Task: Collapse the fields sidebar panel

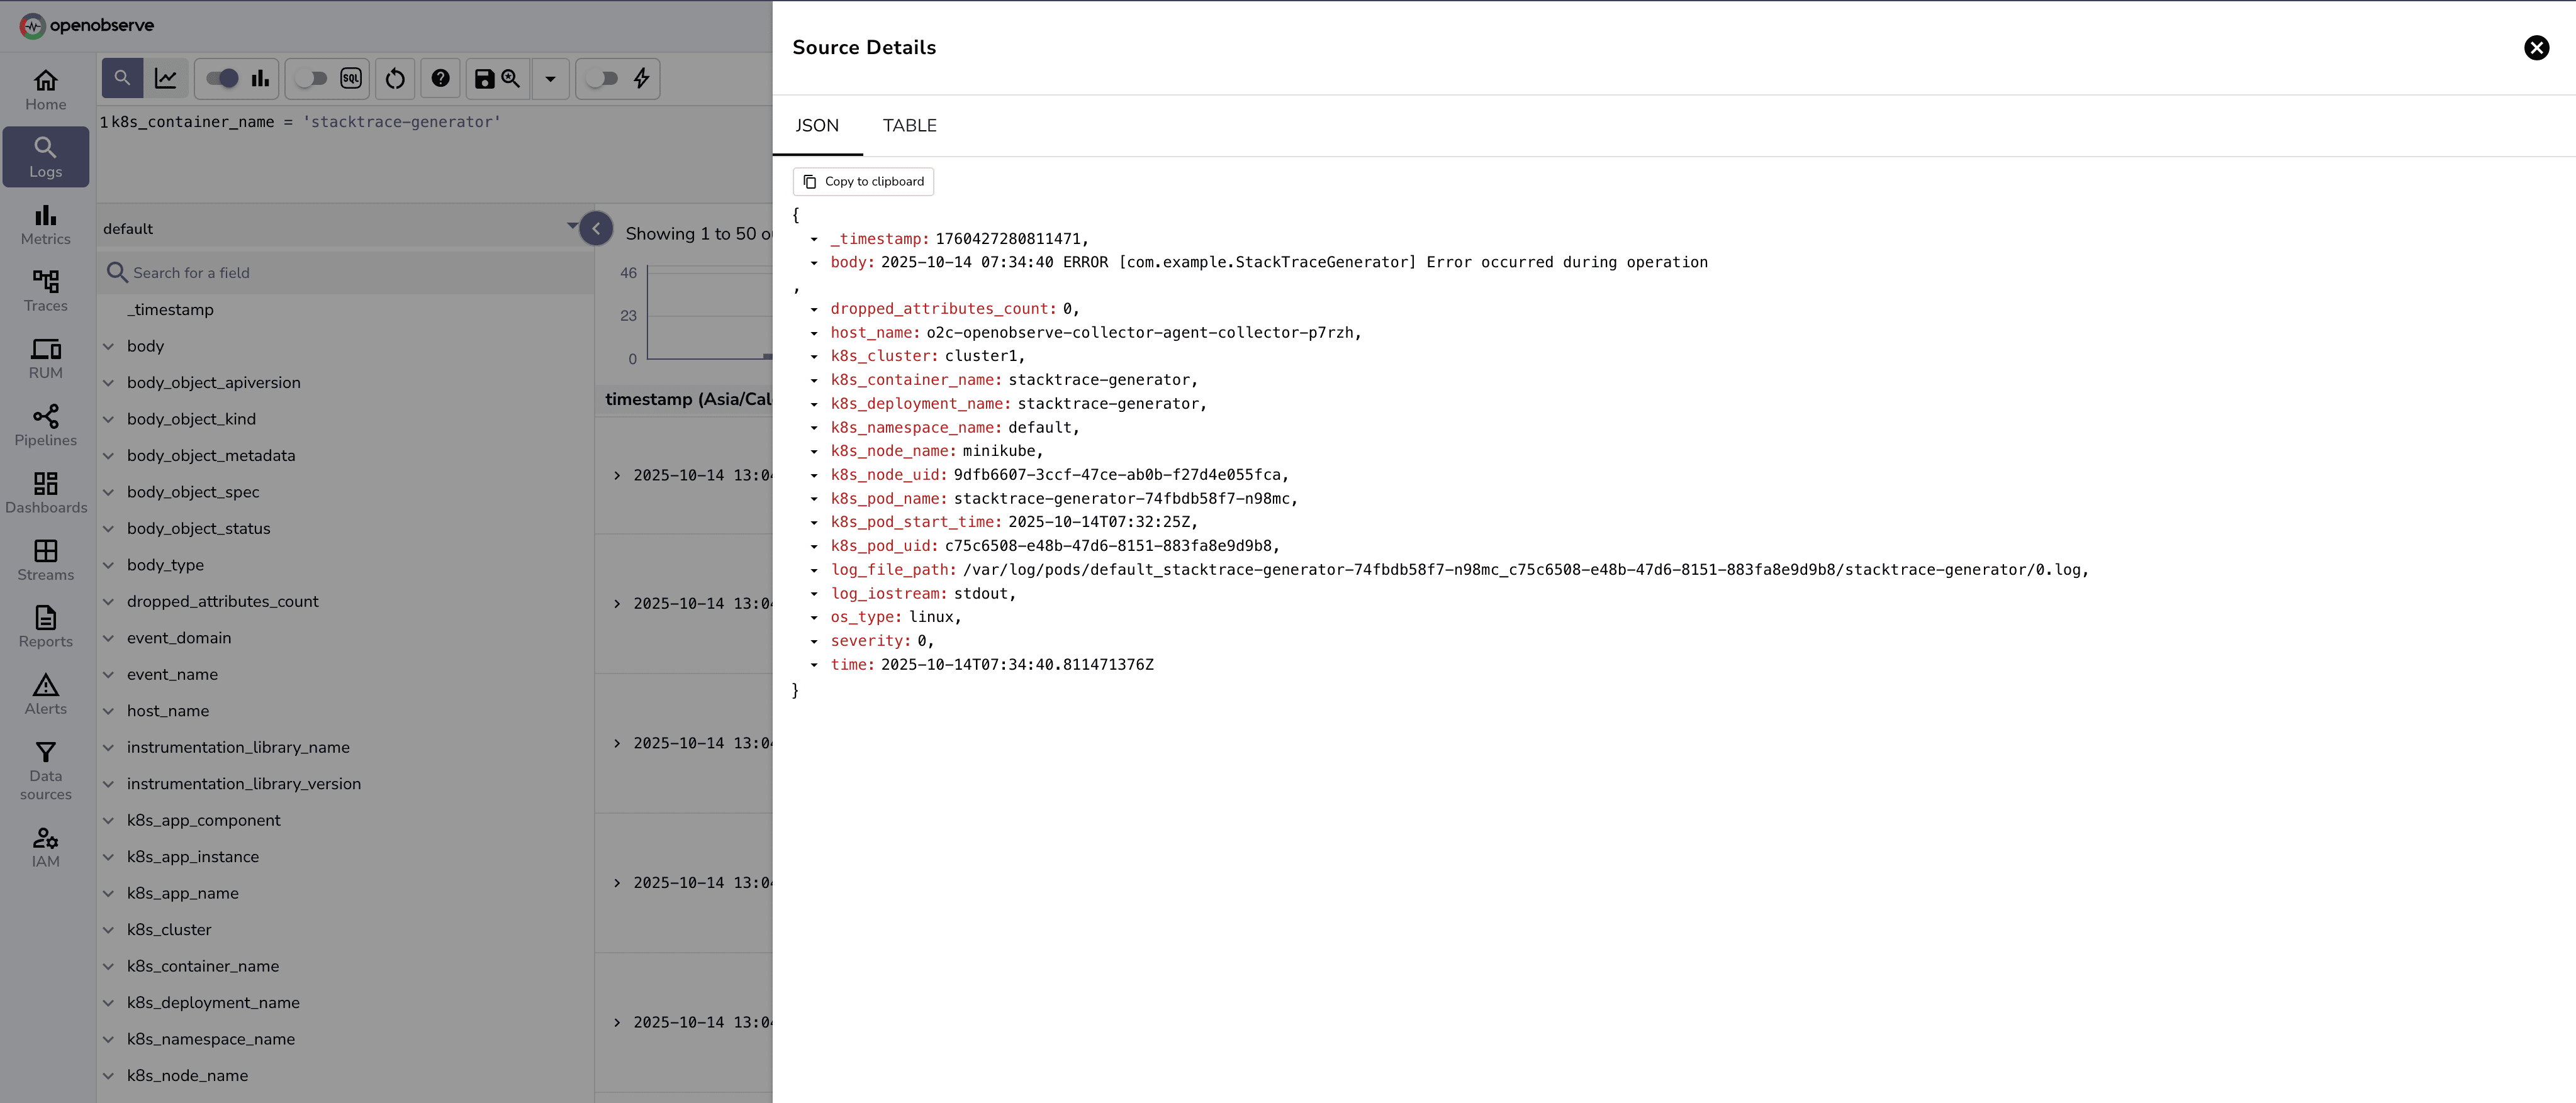Action: click(x=596, y=229)
